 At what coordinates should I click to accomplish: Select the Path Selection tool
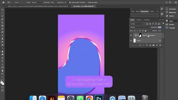(3, 64)
